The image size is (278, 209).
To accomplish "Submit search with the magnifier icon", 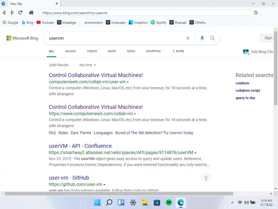I will [x=212, y=38].
